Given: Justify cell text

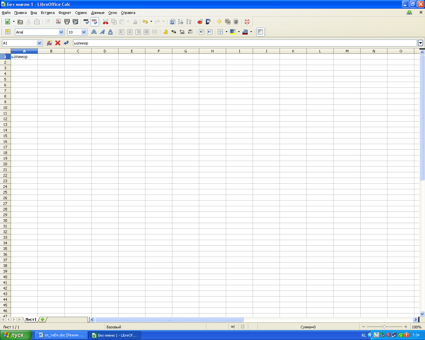Looking at the screenshot, I should [x=146, y=32].
